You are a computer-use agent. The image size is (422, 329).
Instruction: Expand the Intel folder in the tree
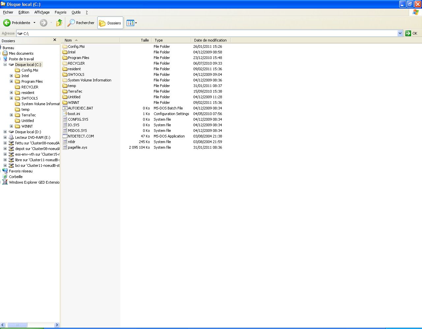pos(11,76)
